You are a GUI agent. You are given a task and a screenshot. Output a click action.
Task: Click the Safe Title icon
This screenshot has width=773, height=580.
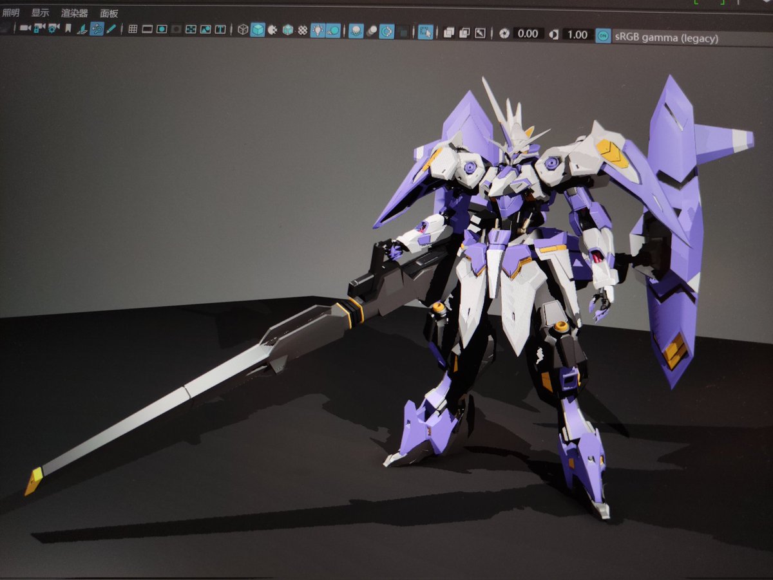click(x=220, y=29)
